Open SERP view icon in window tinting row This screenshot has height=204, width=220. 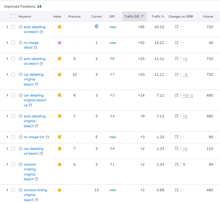pyautogui.click(x=177, y=190)
